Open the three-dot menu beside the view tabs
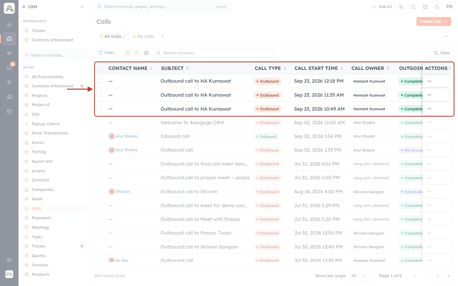Viewport: 458px width, 286px height. [x=446, y=36]
